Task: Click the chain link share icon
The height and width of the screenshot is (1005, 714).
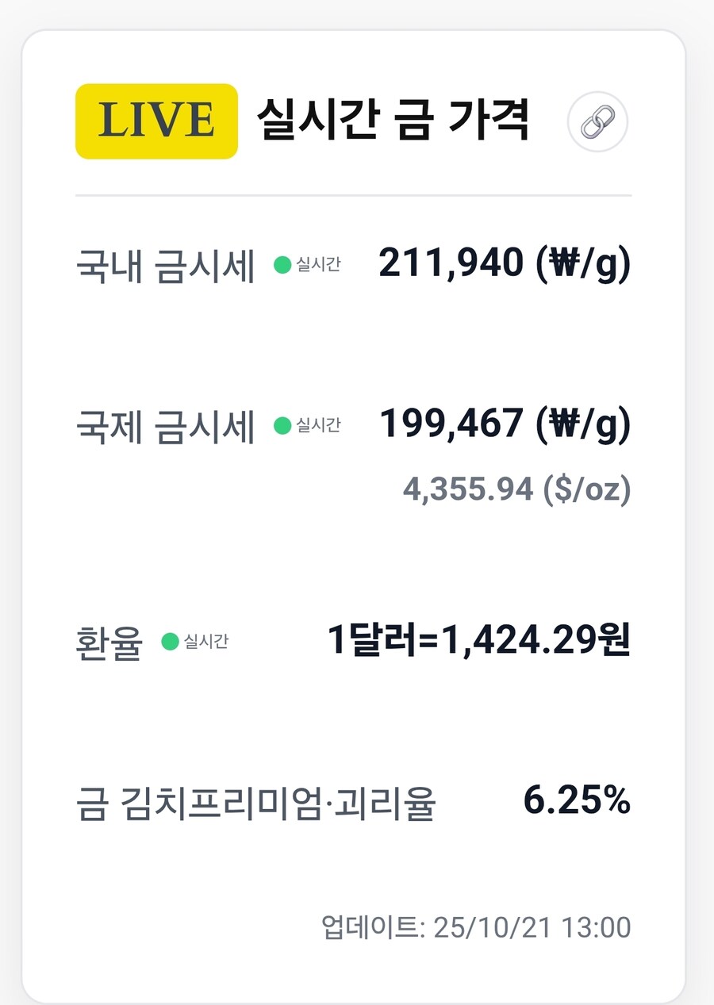Action: coord(597,121)
